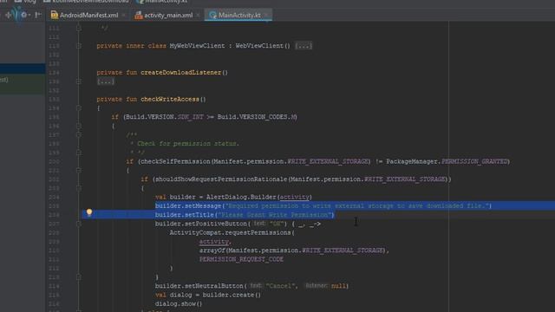Expand the createDownloadListener fold gutter marker
Screen dimensions: 555x312
(x=79, y=81)
